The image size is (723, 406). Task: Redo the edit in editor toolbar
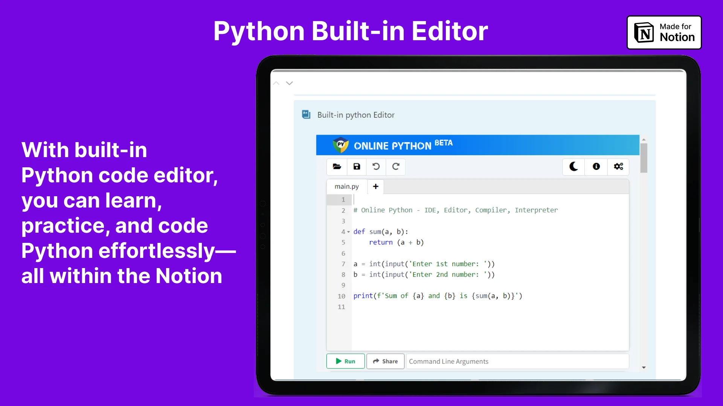click(x=396, y=167)
